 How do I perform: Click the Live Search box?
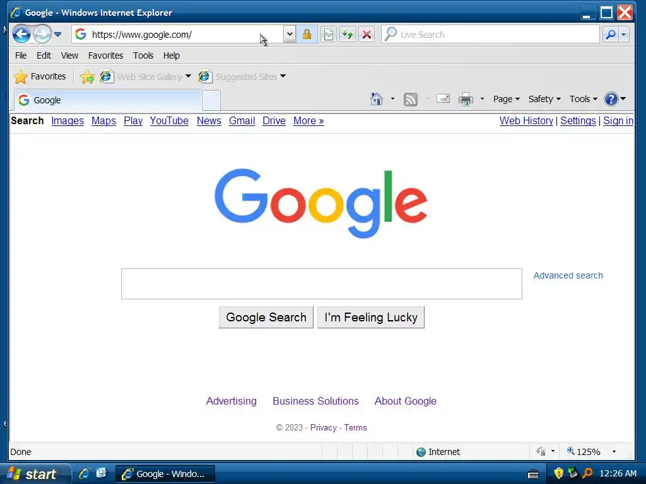tap(490, 35)
